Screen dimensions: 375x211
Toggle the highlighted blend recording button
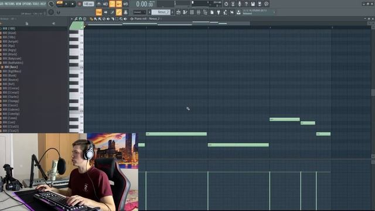click(x=119, y=4)
